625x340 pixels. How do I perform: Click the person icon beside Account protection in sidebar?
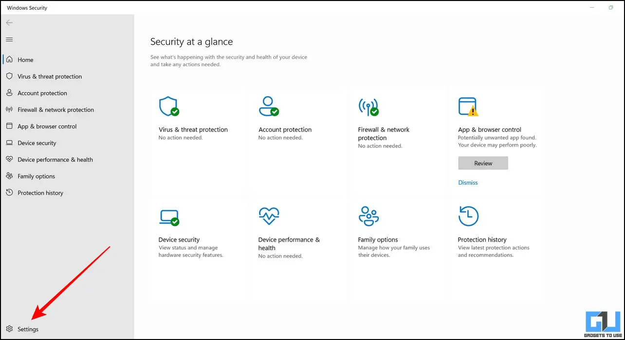(x=9, y=93)
